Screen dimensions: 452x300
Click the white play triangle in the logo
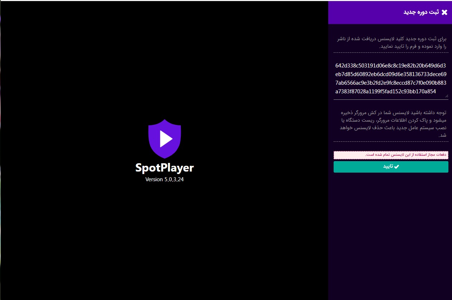click(166, 139)
